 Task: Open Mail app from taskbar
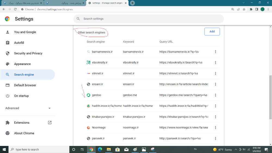[x=126, y=149]
